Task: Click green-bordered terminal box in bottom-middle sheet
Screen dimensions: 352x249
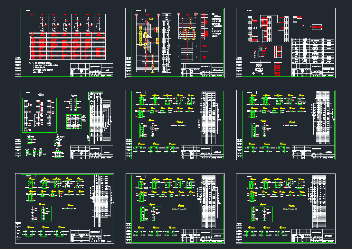Action: (x=151, y=214)
